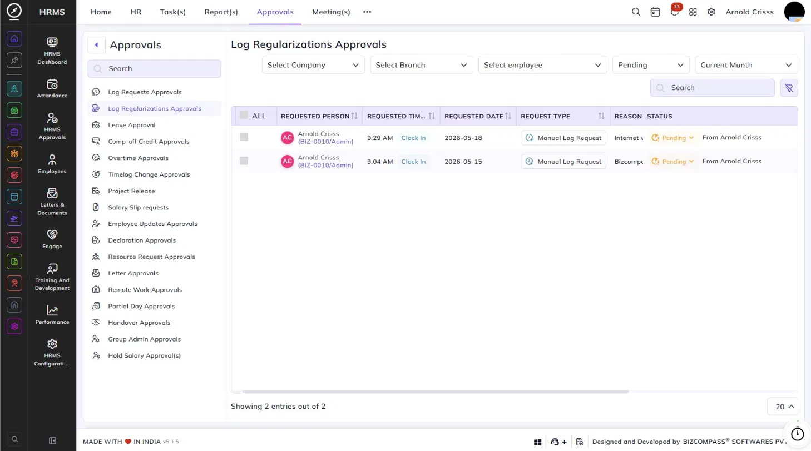Click the Windows icon in footer

[538, 442]
